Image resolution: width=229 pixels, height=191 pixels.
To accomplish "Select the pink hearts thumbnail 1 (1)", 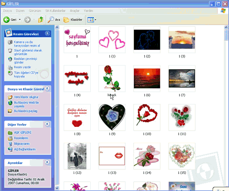I will [112, 39].
